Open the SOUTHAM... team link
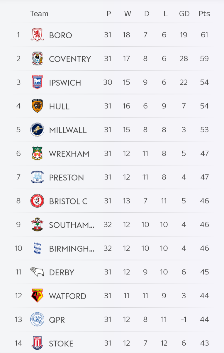 tap(72, 225)
